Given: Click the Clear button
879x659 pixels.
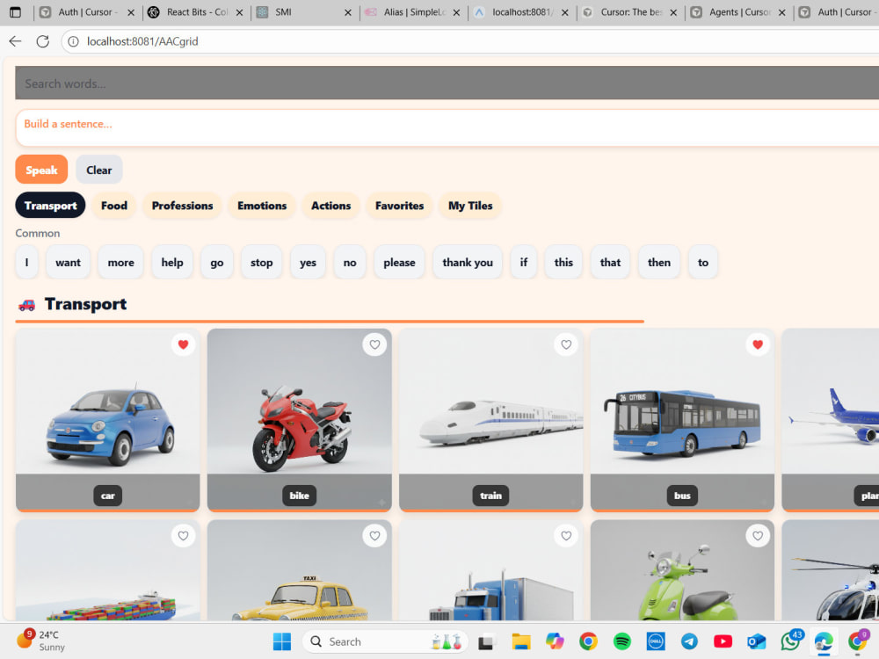Looking at the screenshot, I should click(x=98, y=170).
